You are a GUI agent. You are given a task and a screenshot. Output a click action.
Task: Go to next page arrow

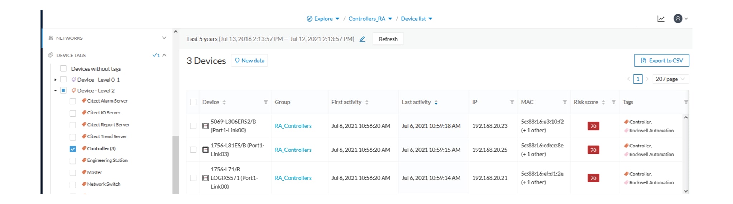(647, 79)
